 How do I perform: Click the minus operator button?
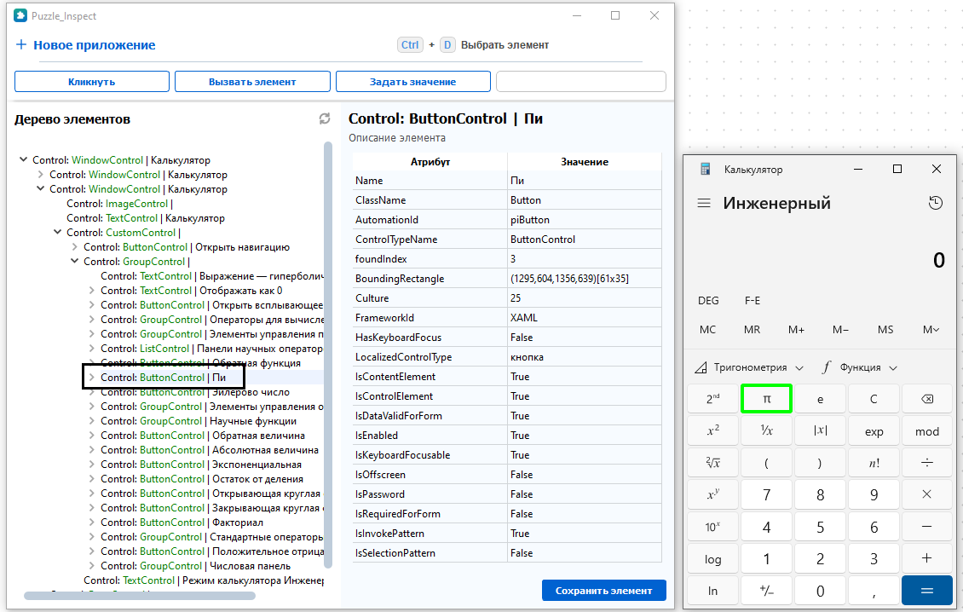click(x=927, y=528)
